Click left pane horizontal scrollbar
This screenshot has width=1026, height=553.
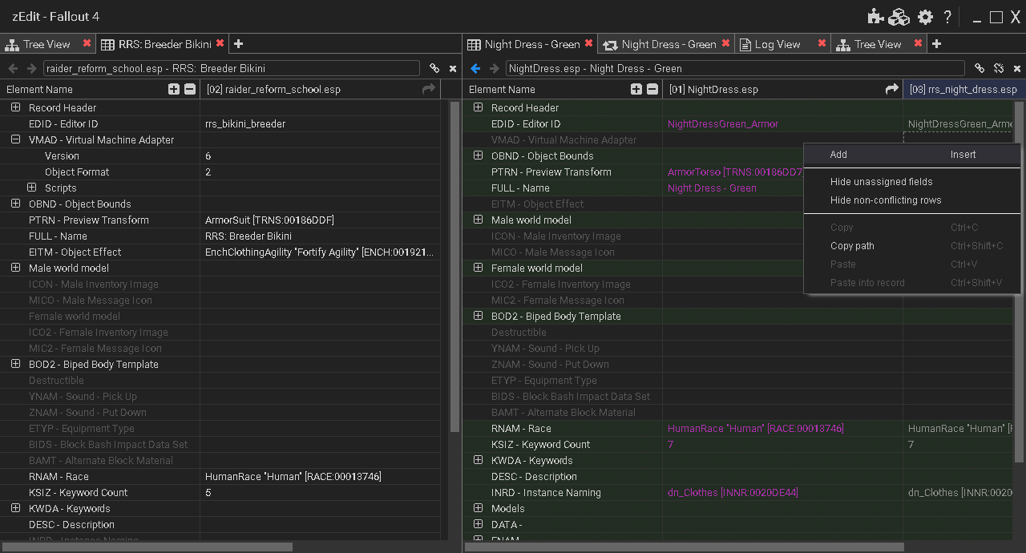pyautogui.click(x=147, y=547)
